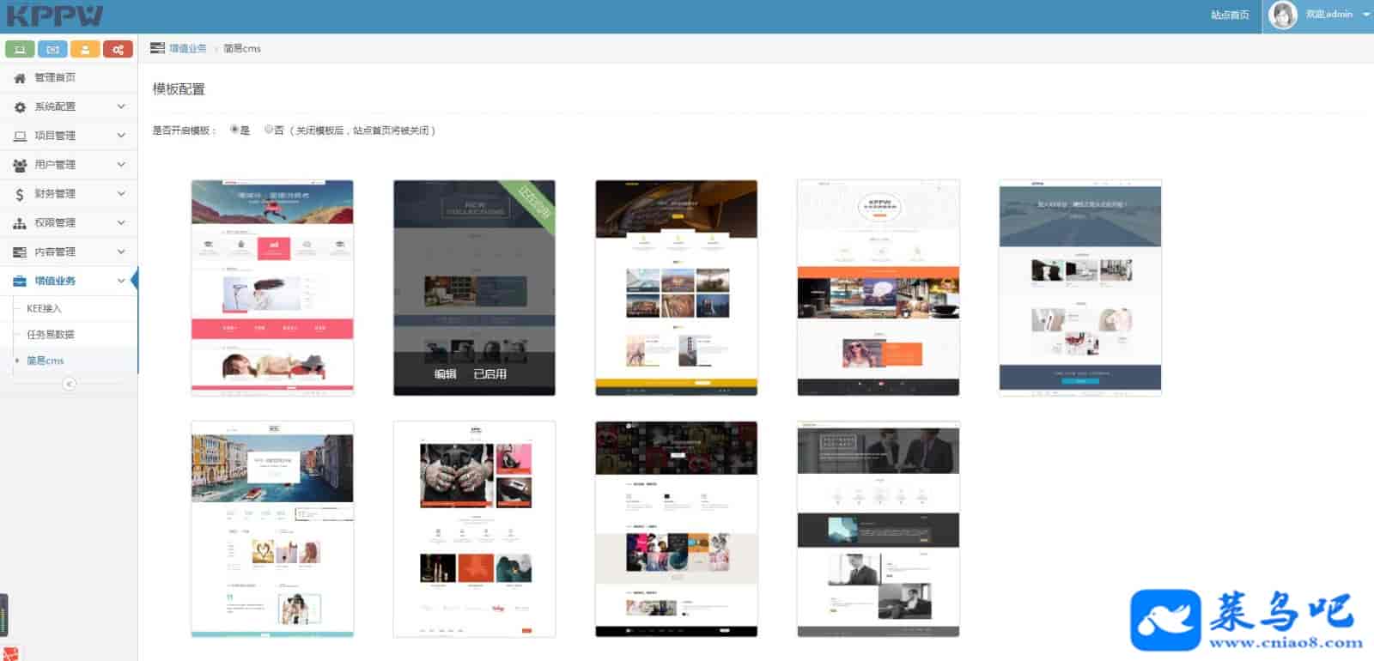Screen dimensions: 1374x661
Task: Click the orange user shortcut button
Action: pyautogui.click(x=85, y=50)
